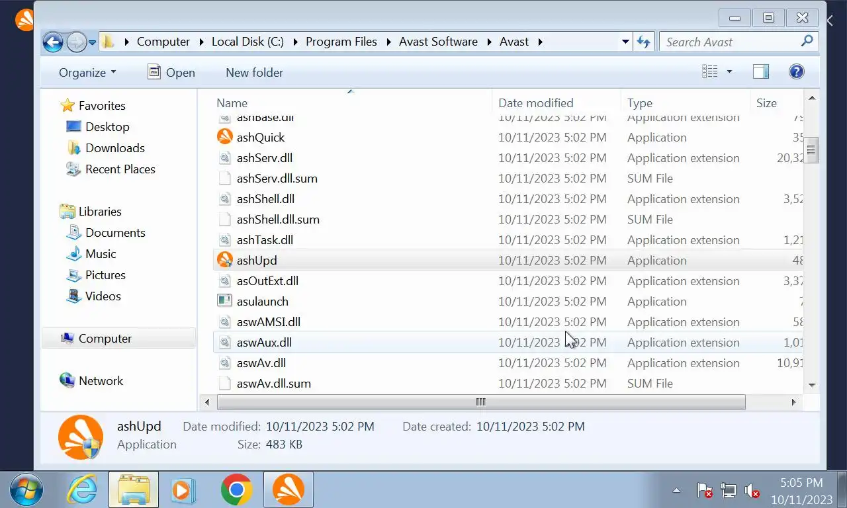The image size is (847, 508).
Task: Click horizontal scrollbar right arrow
Action: 793,402
